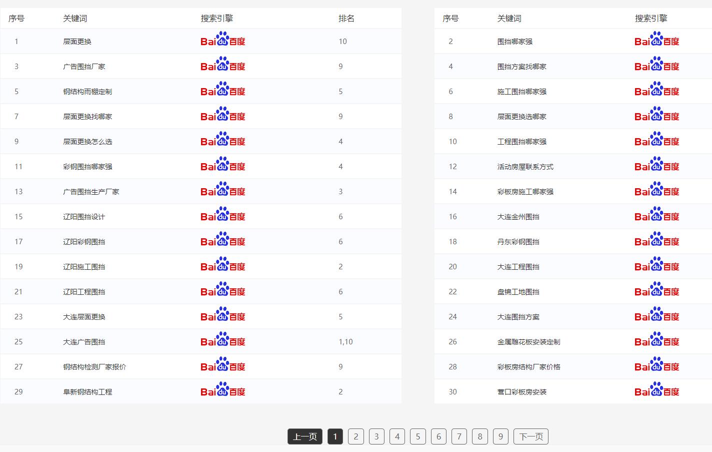Click the ranking value 10 for 层面更换

(342, 42)
